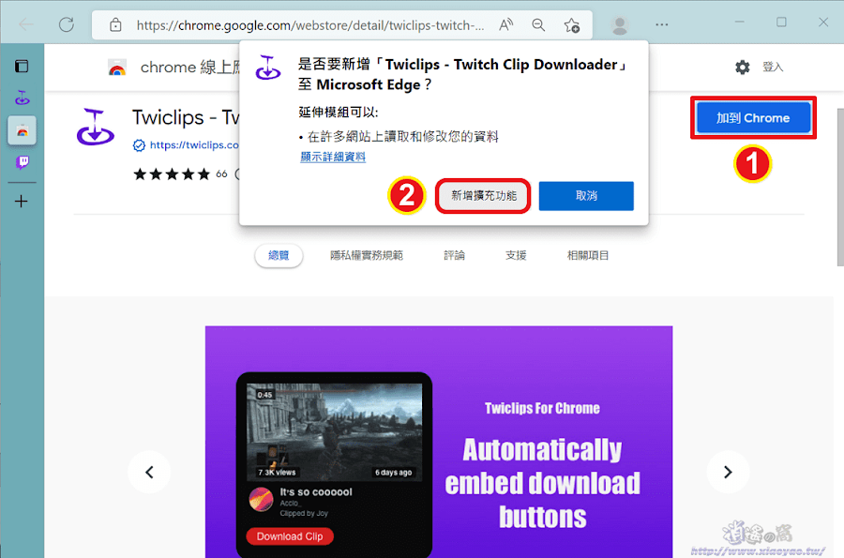
Task: Switch to the Twitch vertical tab
Action: click(x=23, y=162)
